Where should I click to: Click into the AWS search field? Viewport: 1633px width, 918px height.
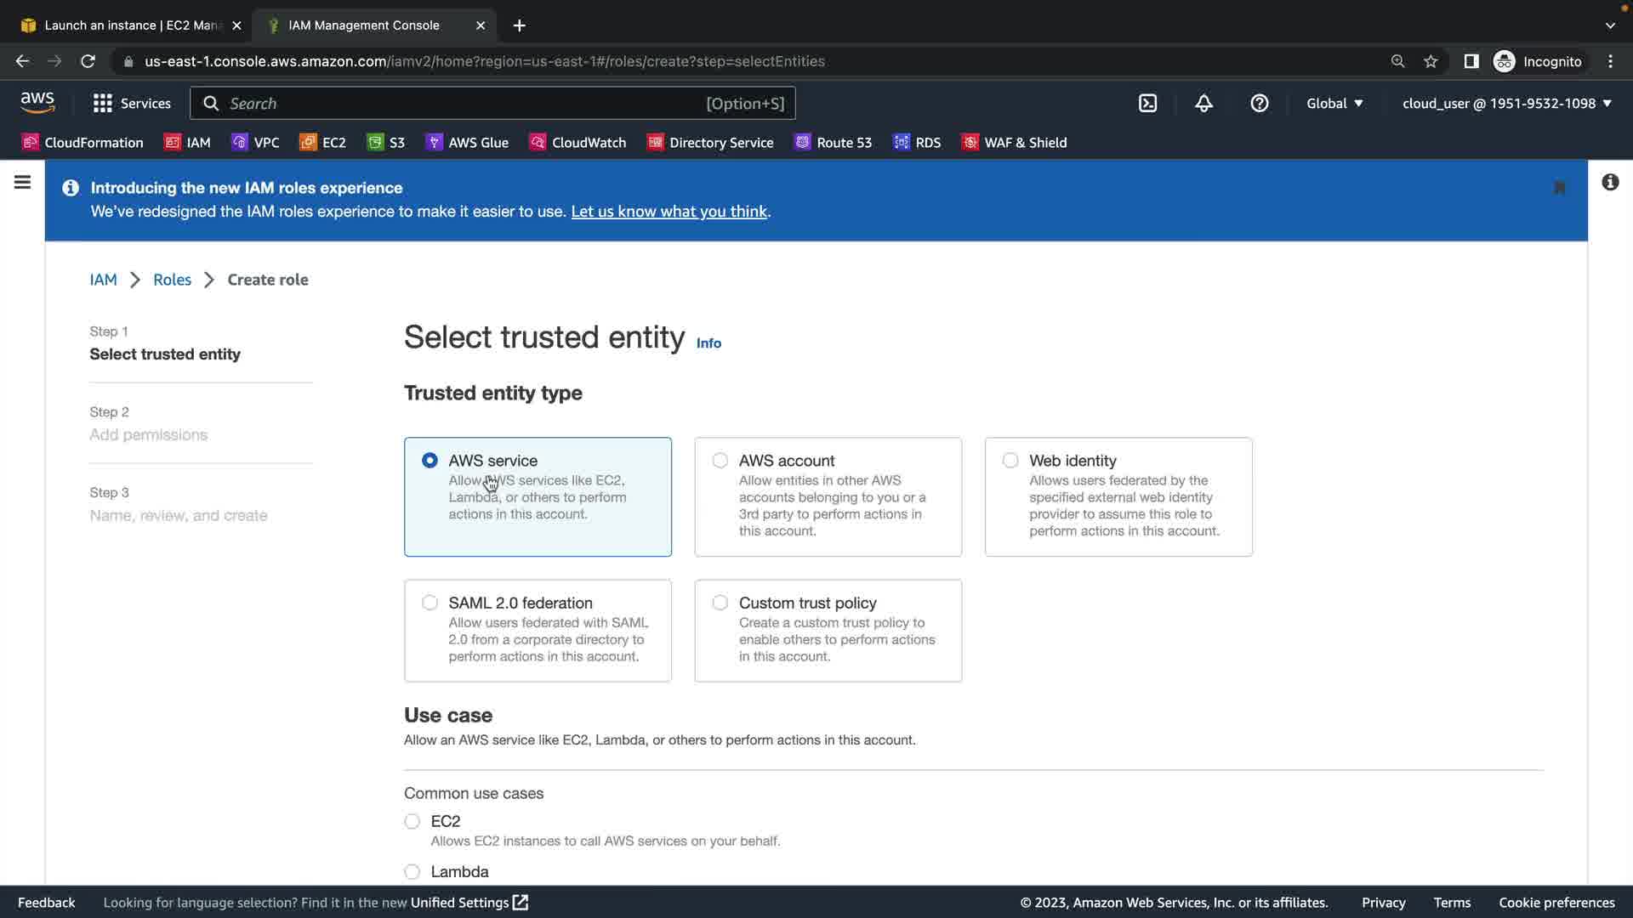click(459, 104)
